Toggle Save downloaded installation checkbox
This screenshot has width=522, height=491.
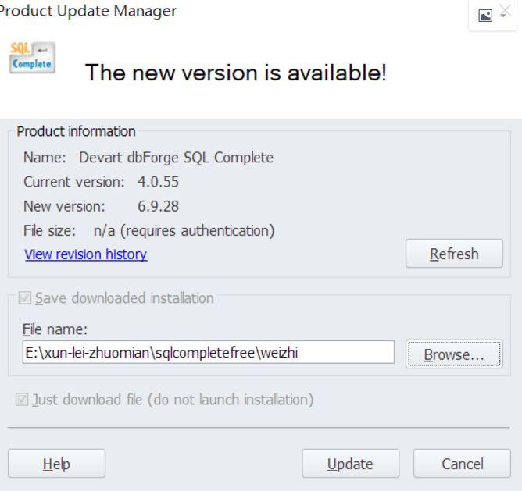point(25,297)
